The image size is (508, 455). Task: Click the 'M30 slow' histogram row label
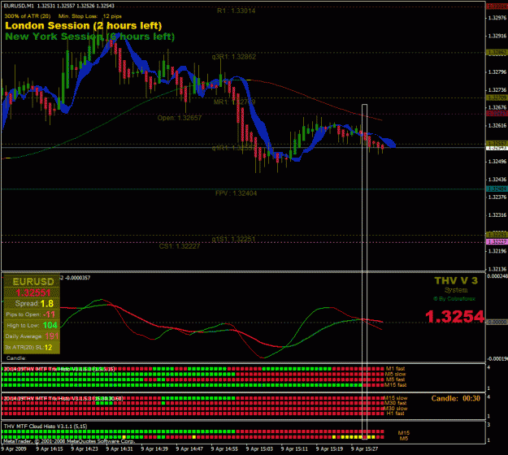point(395,409)
